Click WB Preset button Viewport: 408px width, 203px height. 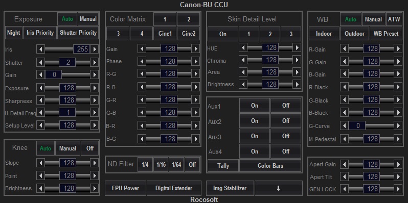pyautogui.click(x=386, y=34)
